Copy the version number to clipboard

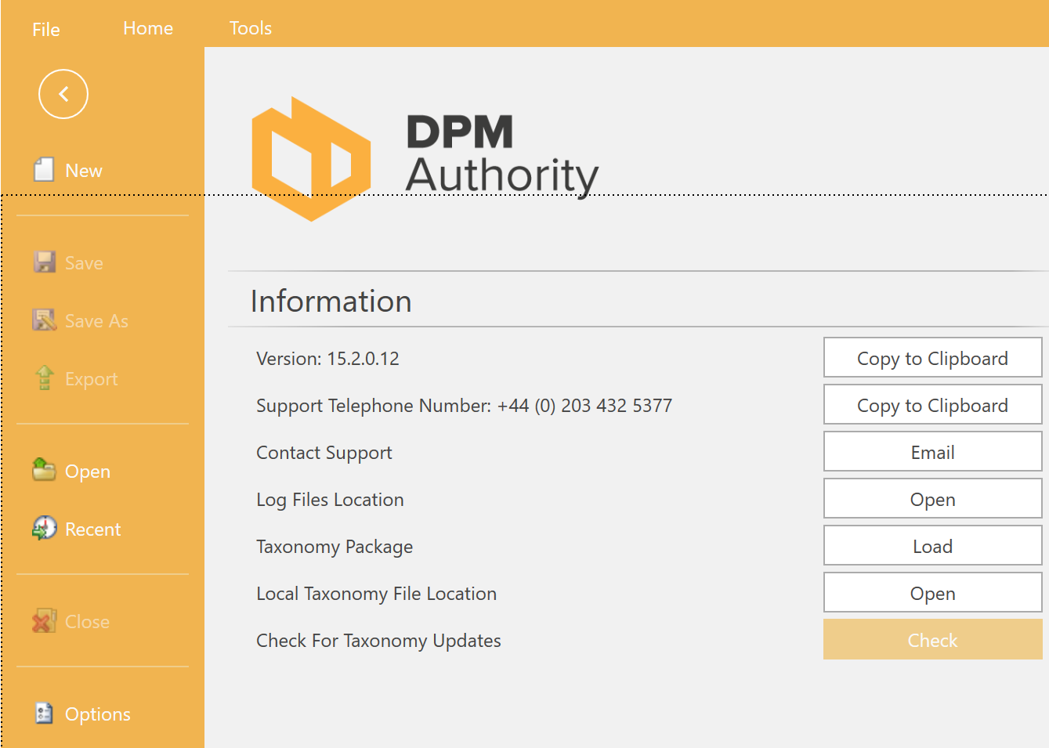pos(932,358)
